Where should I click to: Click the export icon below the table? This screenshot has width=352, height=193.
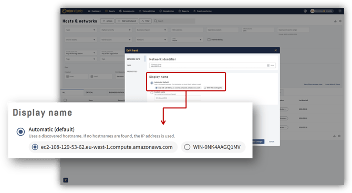click(x=334, y=136)
